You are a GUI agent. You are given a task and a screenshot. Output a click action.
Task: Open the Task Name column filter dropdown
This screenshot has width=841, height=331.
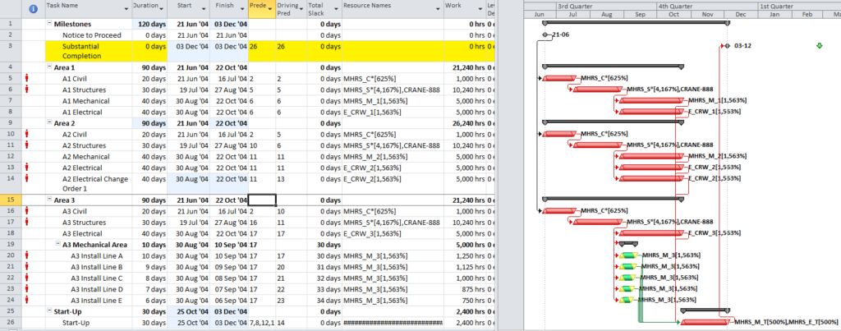(126, 9)
